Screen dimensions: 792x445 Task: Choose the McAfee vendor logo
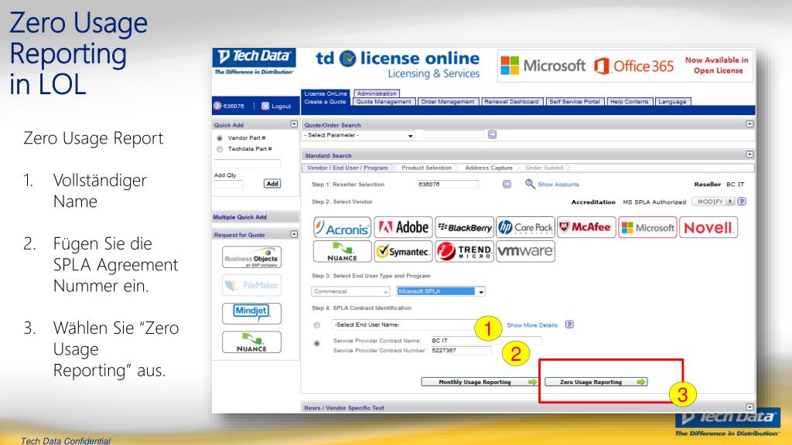pyautogui.click(x=586, y=228)
